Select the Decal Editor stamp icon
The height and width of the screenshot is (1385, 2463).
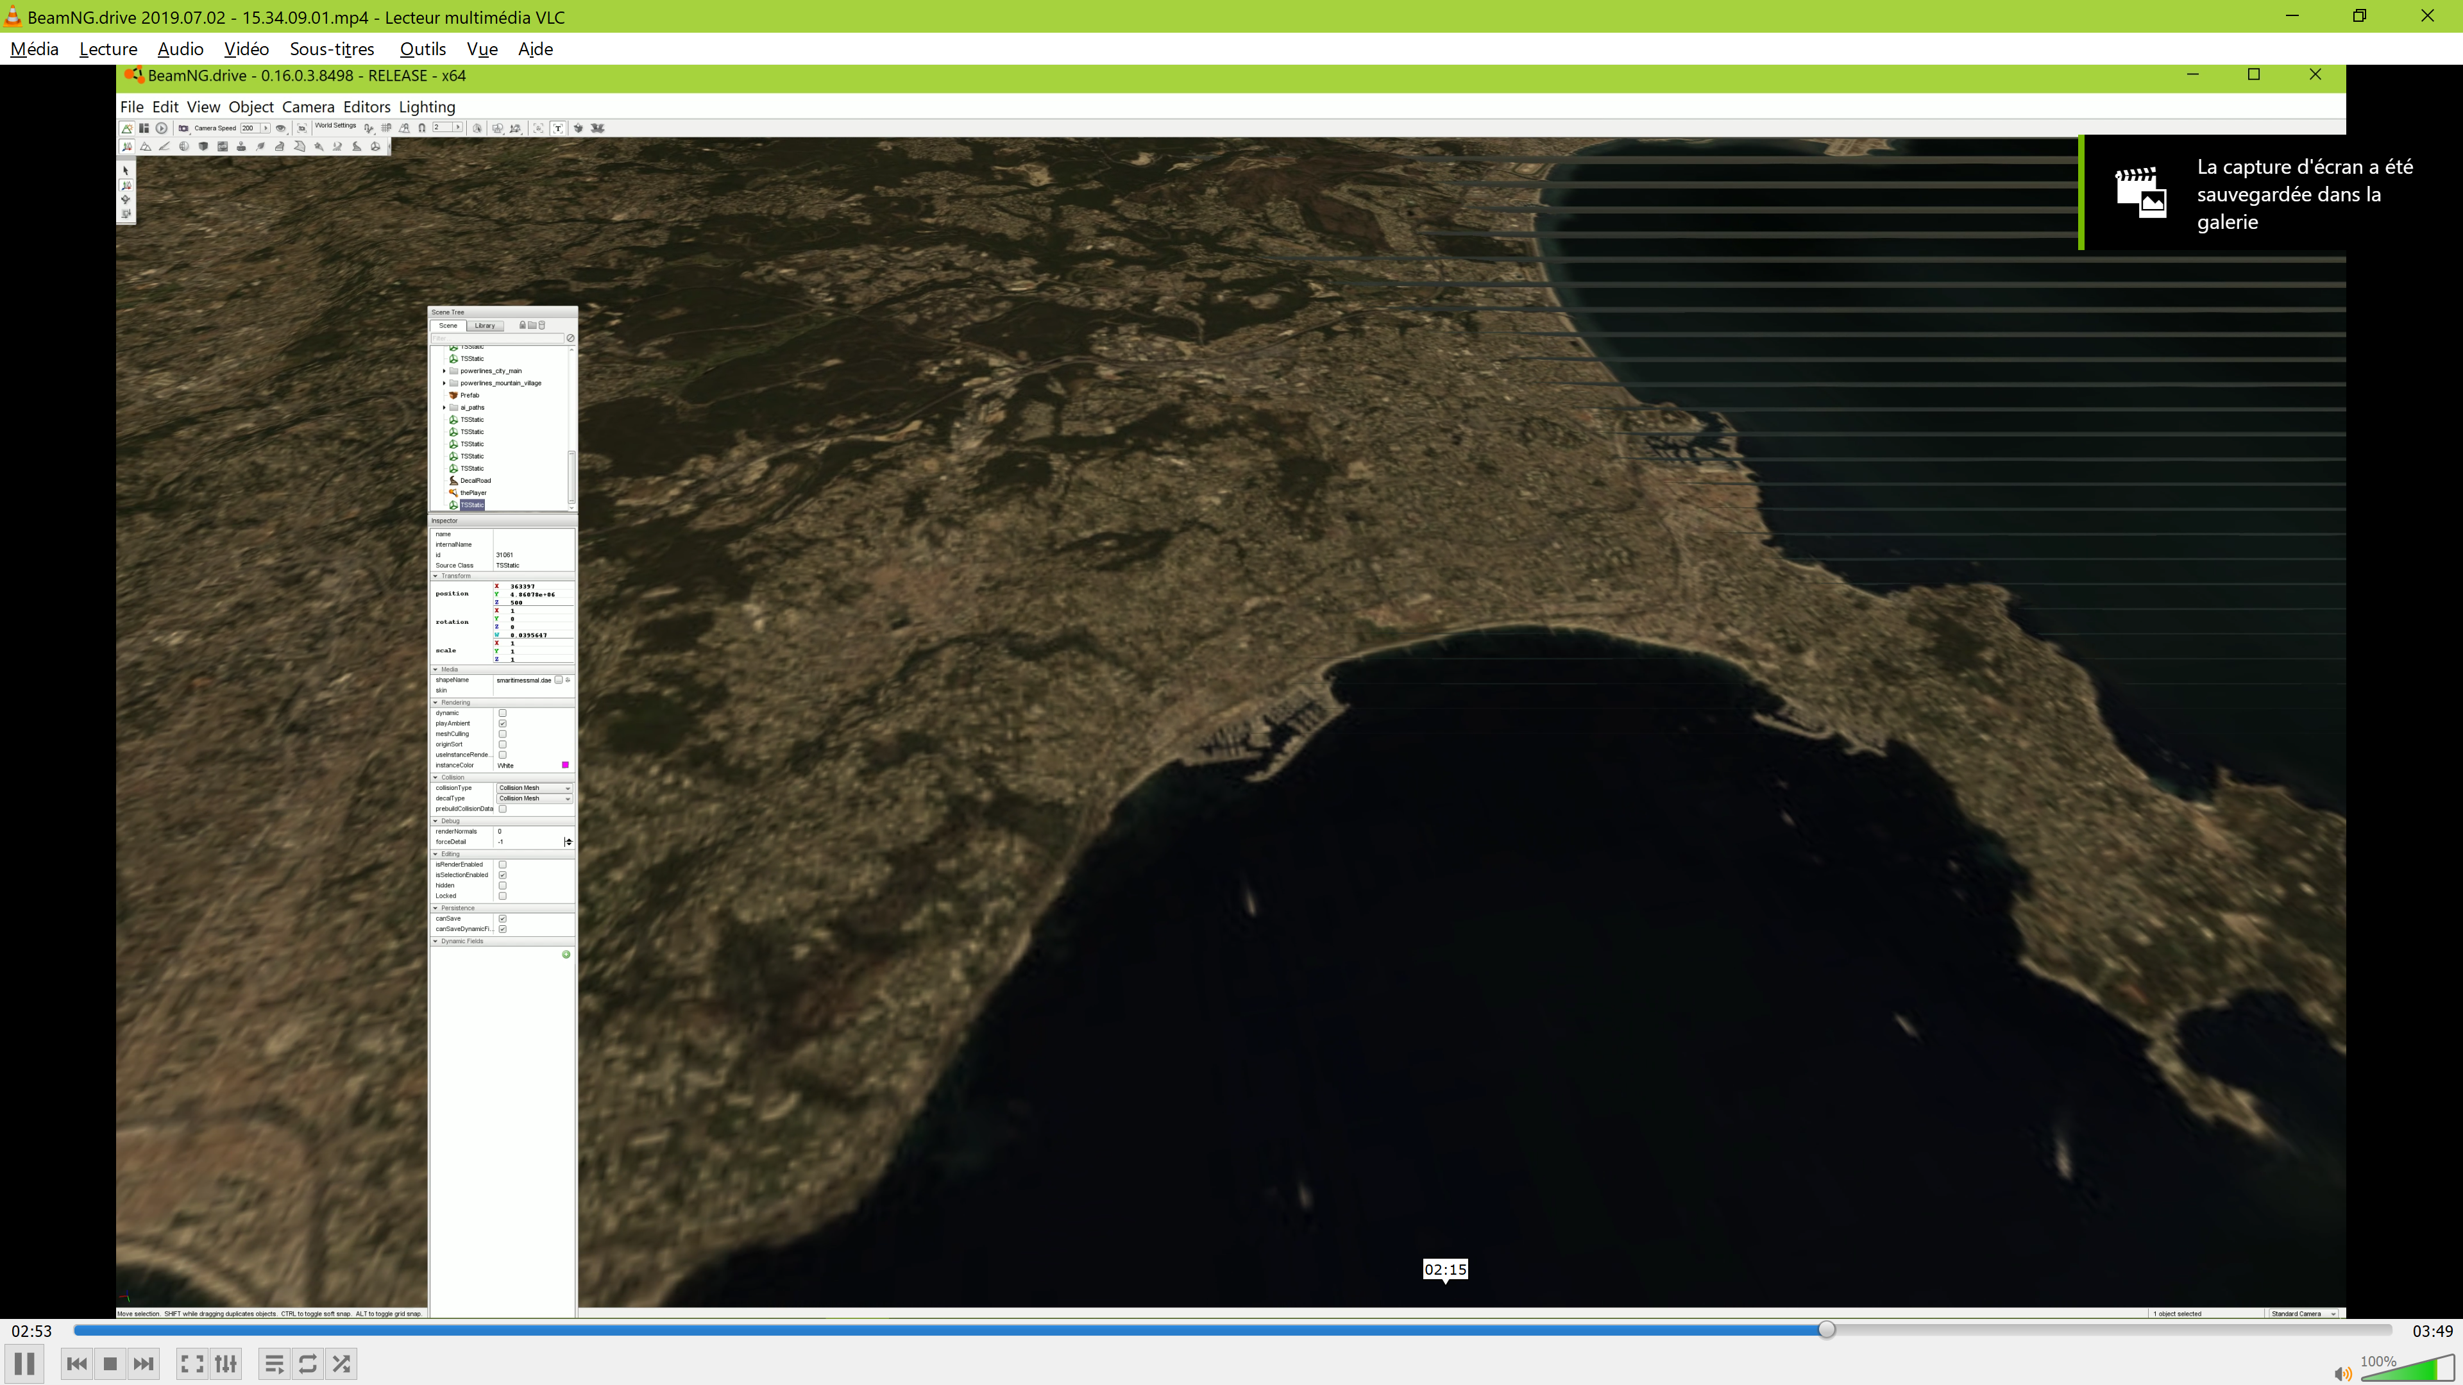[242, 147]
